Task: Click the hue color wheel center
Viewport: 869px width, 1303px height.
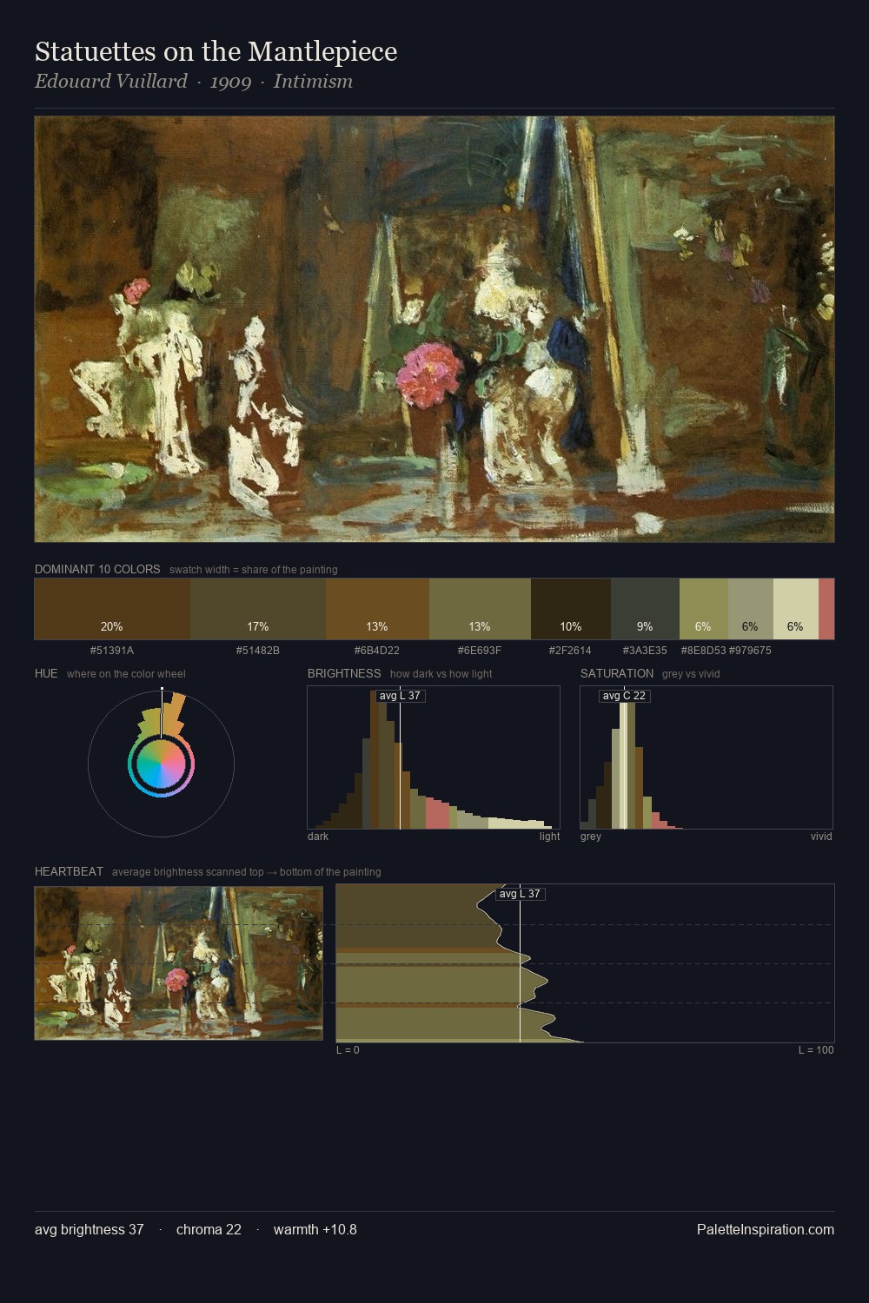Action: (x=161, y=764)
